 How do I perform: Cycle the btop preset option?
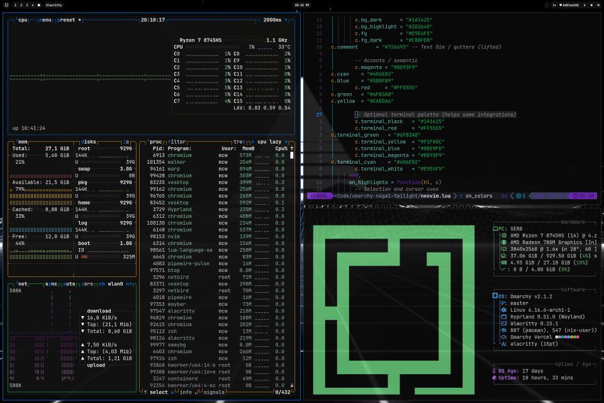[x=69, y=20]
